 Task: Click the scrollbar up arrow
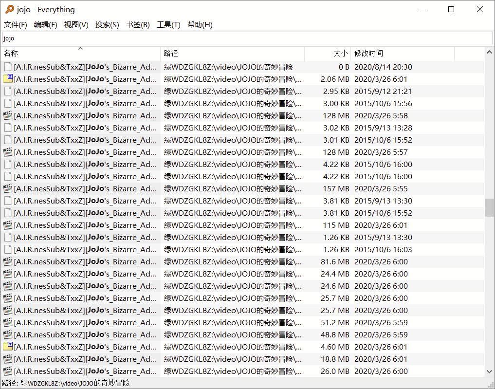(x=489, y=52)
